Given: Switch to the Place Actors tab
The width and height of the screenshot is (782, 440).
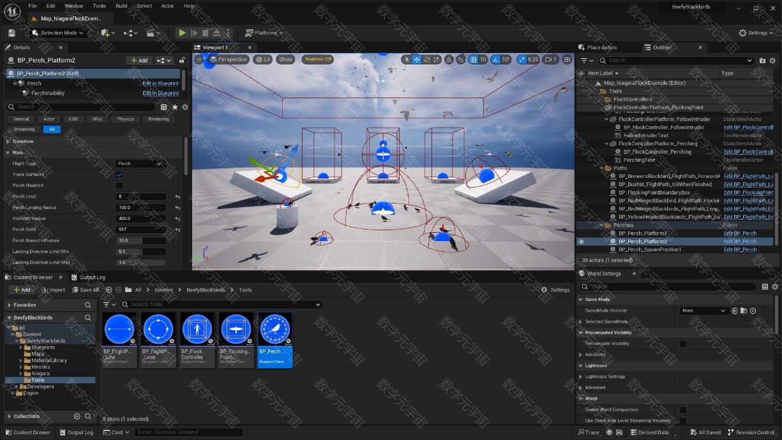Looking at the screenshot, I should (x=601, y=47).
